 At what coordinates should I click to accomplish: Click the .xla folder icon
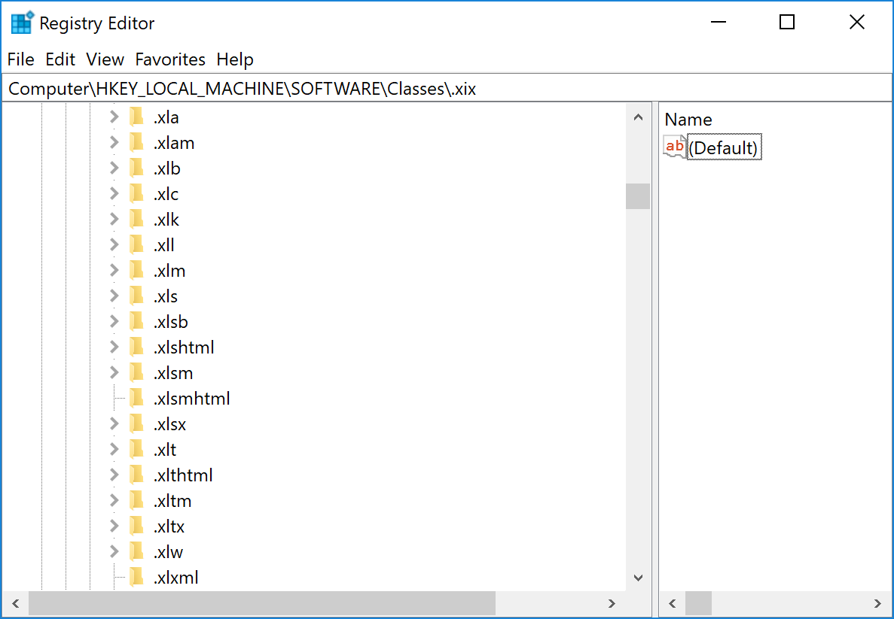tap(136, 117)
